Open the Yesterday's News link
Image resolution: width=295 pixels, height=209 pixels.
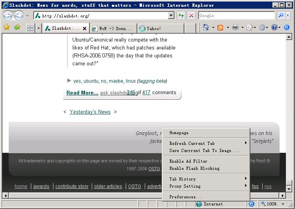(90, 112)
